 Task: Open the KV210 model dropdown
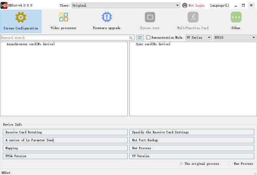point(235,38)
